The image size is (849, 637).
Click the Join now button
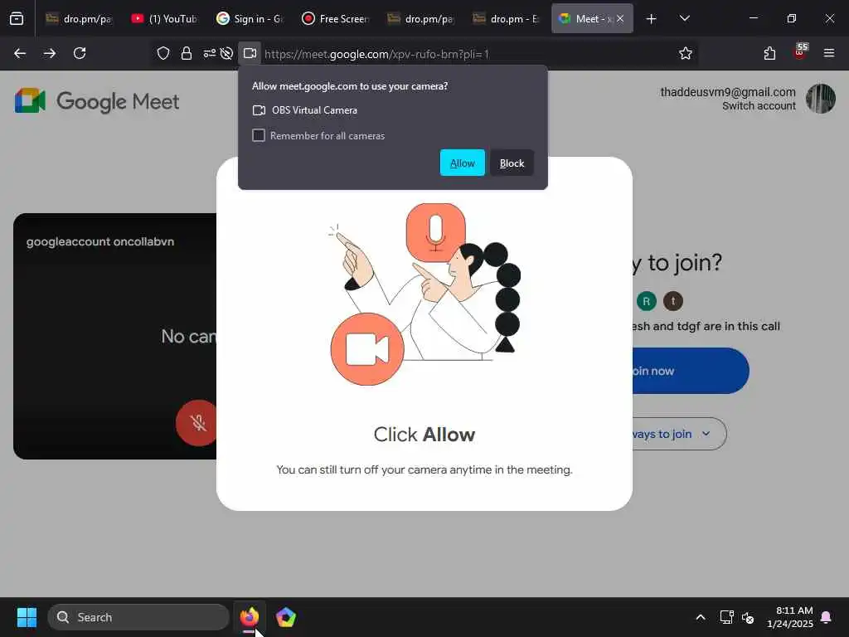point(691,371)
